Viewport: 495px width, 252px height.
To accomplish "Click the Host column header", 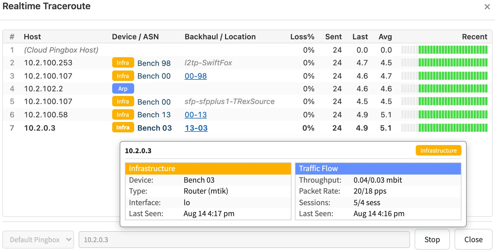I will [x=32, y=37].
